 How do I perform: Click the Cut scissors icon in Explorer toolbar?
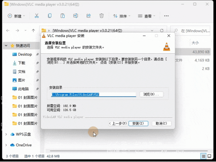pyautogui.click(x=37, y=16)
